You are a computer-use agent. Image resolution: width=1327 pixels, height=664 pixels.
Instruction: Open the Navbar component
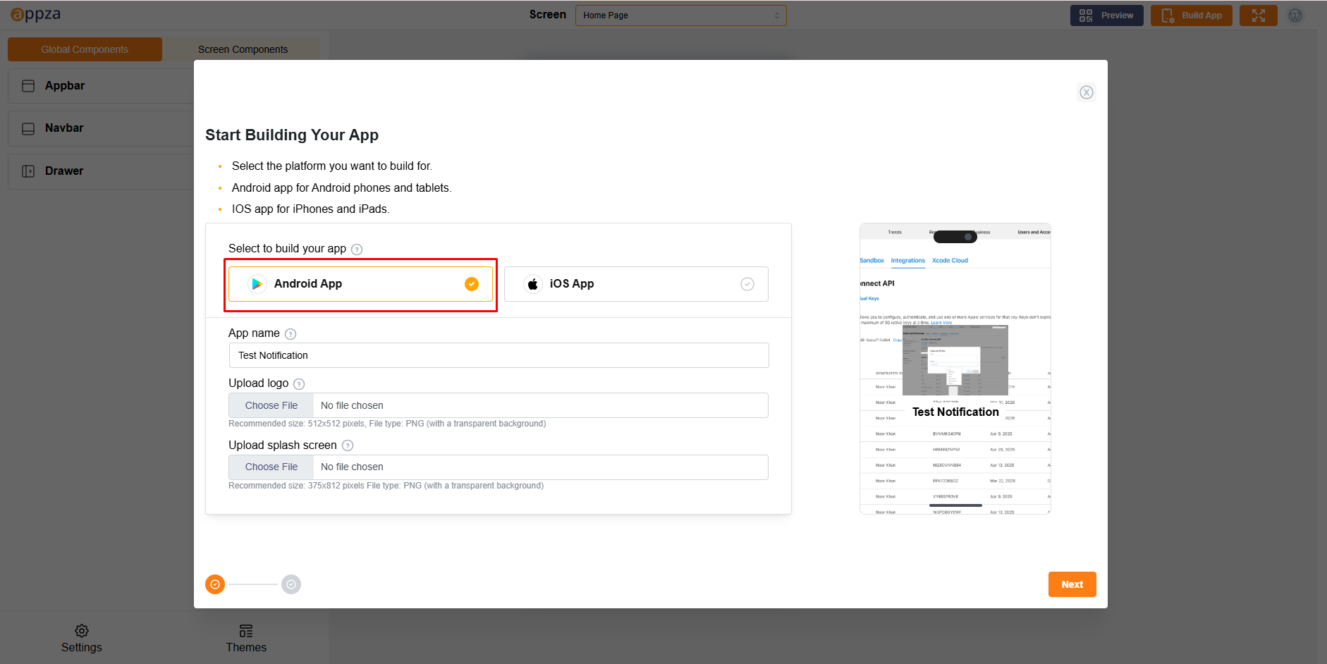[x=101, y=128]
